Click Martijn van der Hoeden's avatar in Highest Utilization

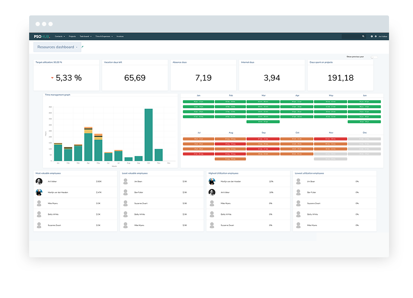[x=212, y=182]
